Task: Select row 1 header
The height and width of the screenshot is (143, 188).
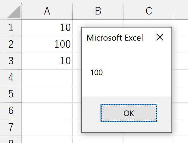Action: [x=11, y=28]
